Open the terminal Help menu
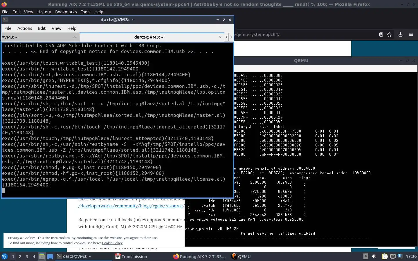This screenshot has width=418, height=261. tap(72, 28)
